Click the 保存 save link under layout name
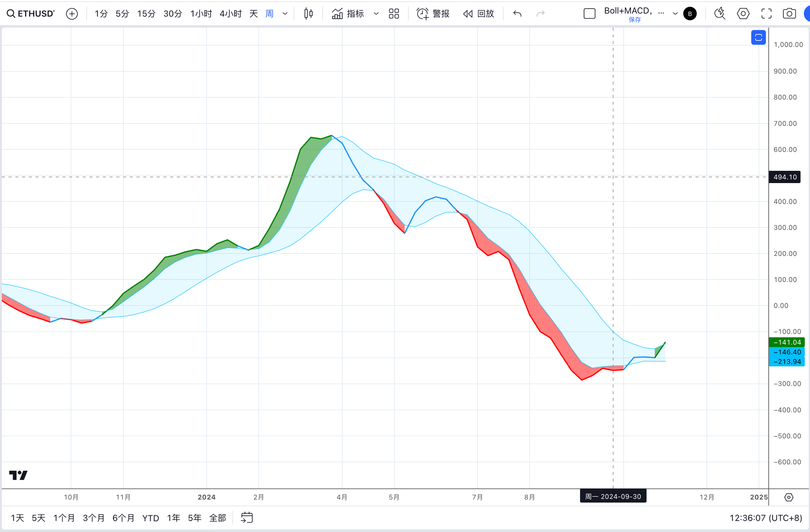Screen dimensions: 810x532 tap(635, 20)
